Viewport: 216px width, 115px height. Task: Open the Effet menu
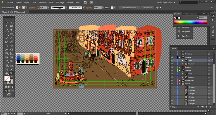pos(51,2)
